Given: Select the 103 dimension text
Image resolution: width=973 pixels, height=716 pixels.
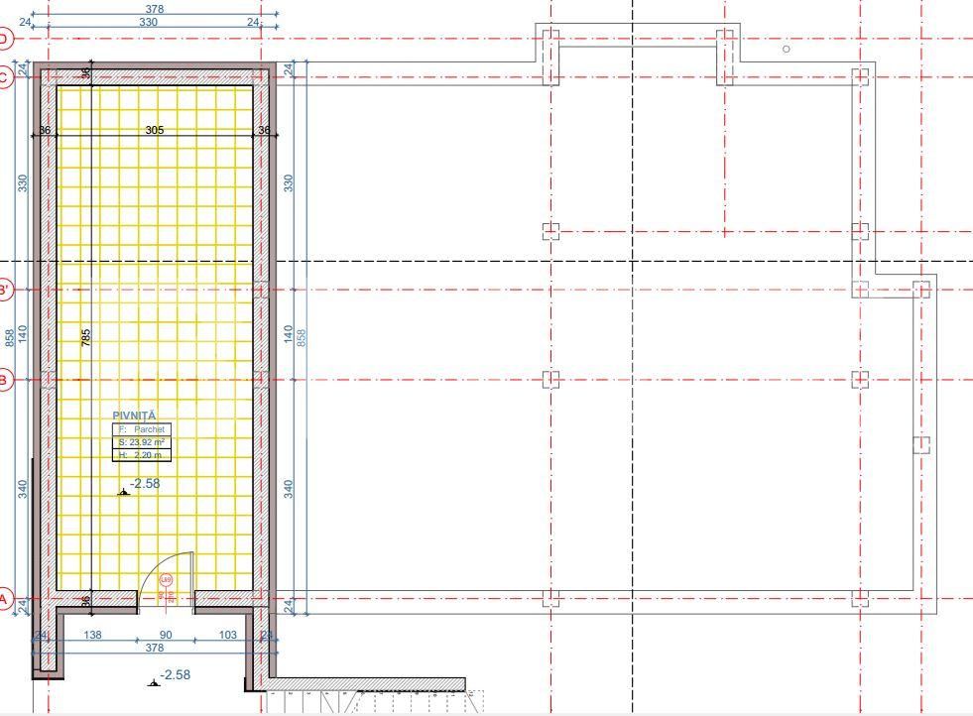Looking at the screenshot, I should click(226, 635).
